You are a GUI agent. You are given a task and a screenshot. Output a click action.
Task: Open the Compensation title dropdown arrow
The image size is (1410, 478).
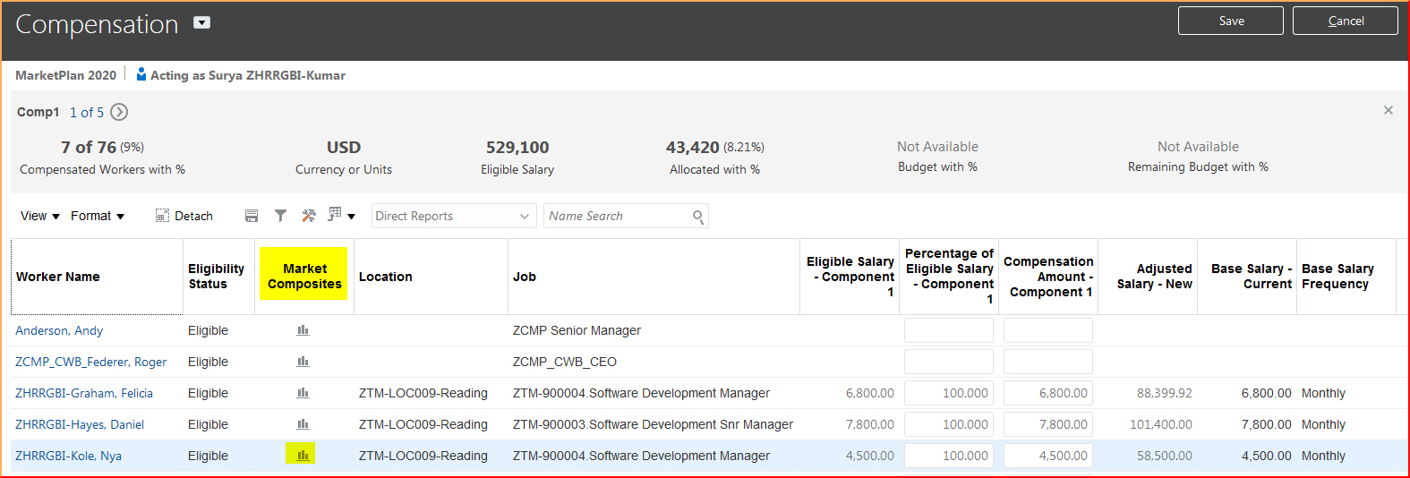[x=202, y=23]
